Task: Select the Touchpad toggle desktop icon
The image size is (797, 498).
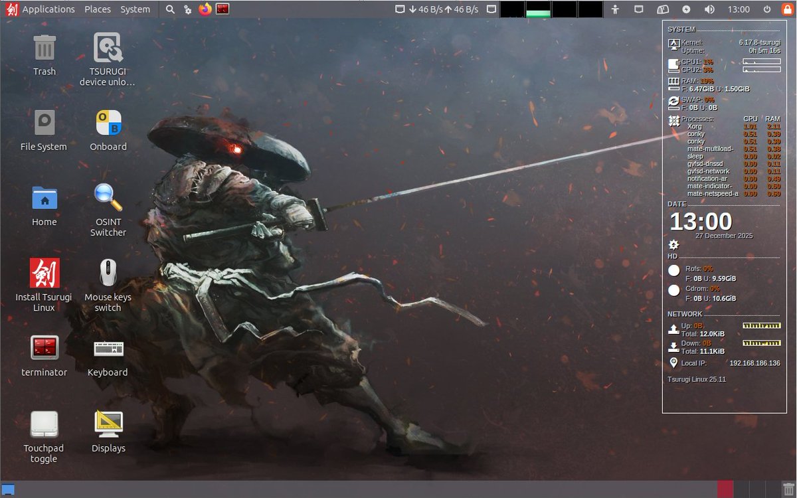Action: [44, 424]
